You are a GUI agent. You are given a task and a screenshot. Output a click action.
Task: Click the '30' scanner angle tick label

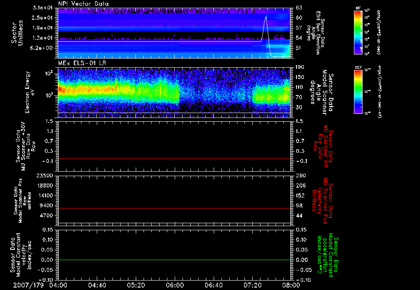(x=299, y=107)
